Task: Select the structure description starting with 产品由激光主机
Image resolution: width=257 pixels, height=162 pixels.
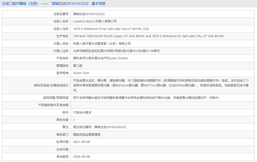Action: pyautogui.click(x=161, y=85)
